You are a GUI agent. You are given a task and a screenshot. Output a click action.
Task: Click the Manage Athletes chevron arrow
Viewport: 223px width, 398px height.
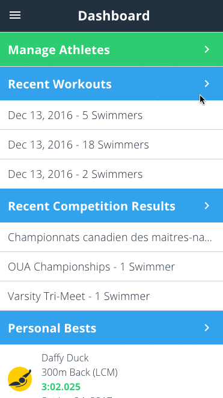207,49
